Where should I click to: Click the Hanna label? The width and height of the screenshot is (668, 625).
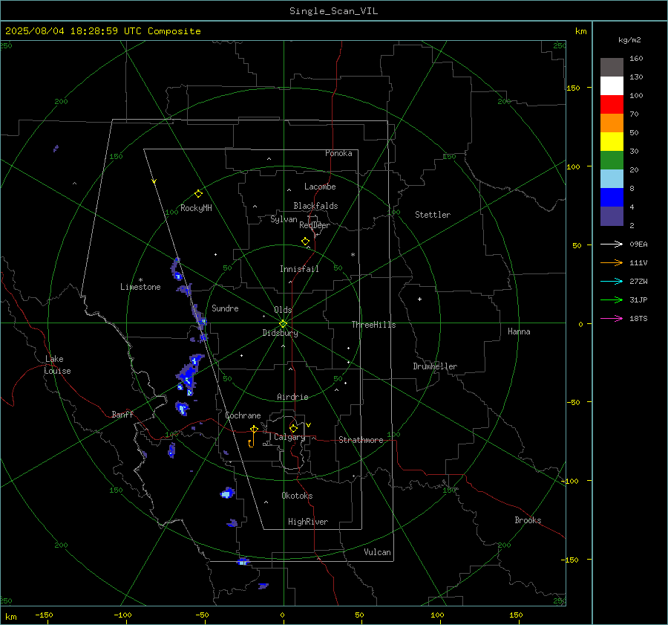pyautogui.click(x=519, y=331)
